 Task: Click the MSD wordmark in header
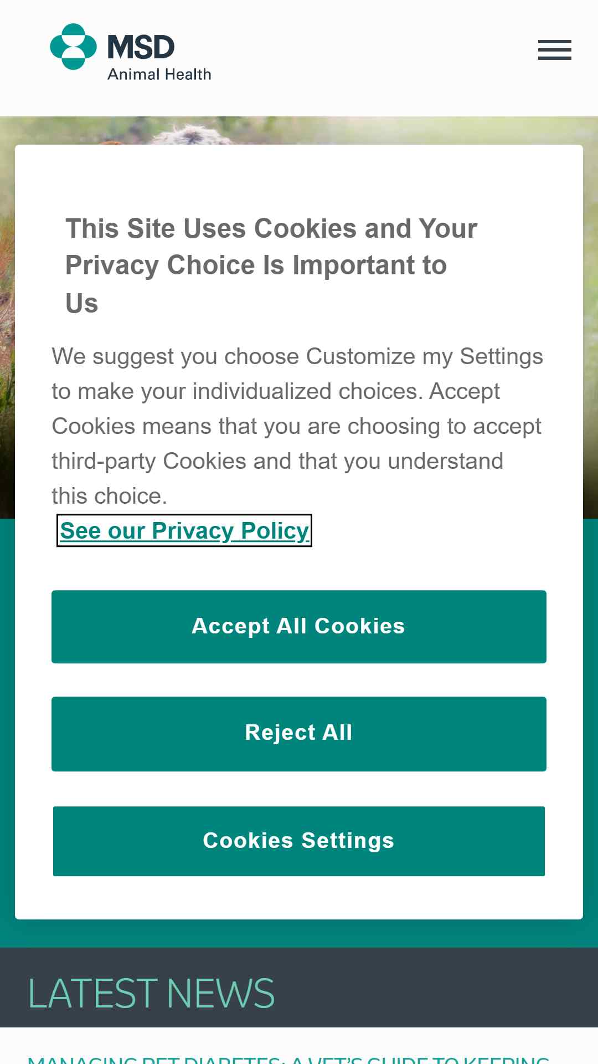[141, 47]
